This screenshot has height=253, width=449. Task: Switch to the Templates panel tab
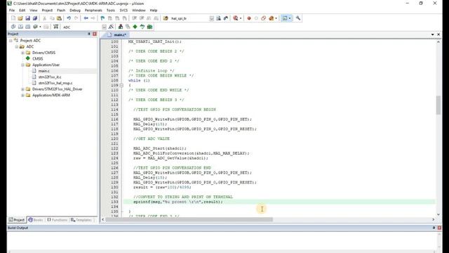(81, 220)
